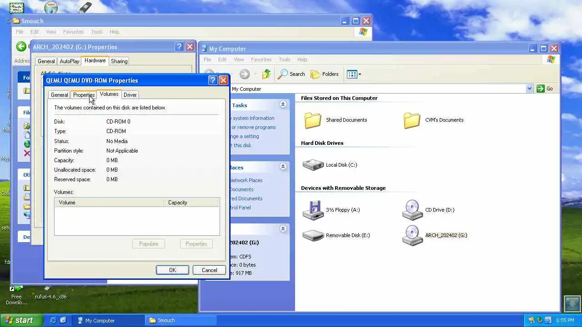Collapse the Other Places panel
Screen dimensions: 582x327
283,167
